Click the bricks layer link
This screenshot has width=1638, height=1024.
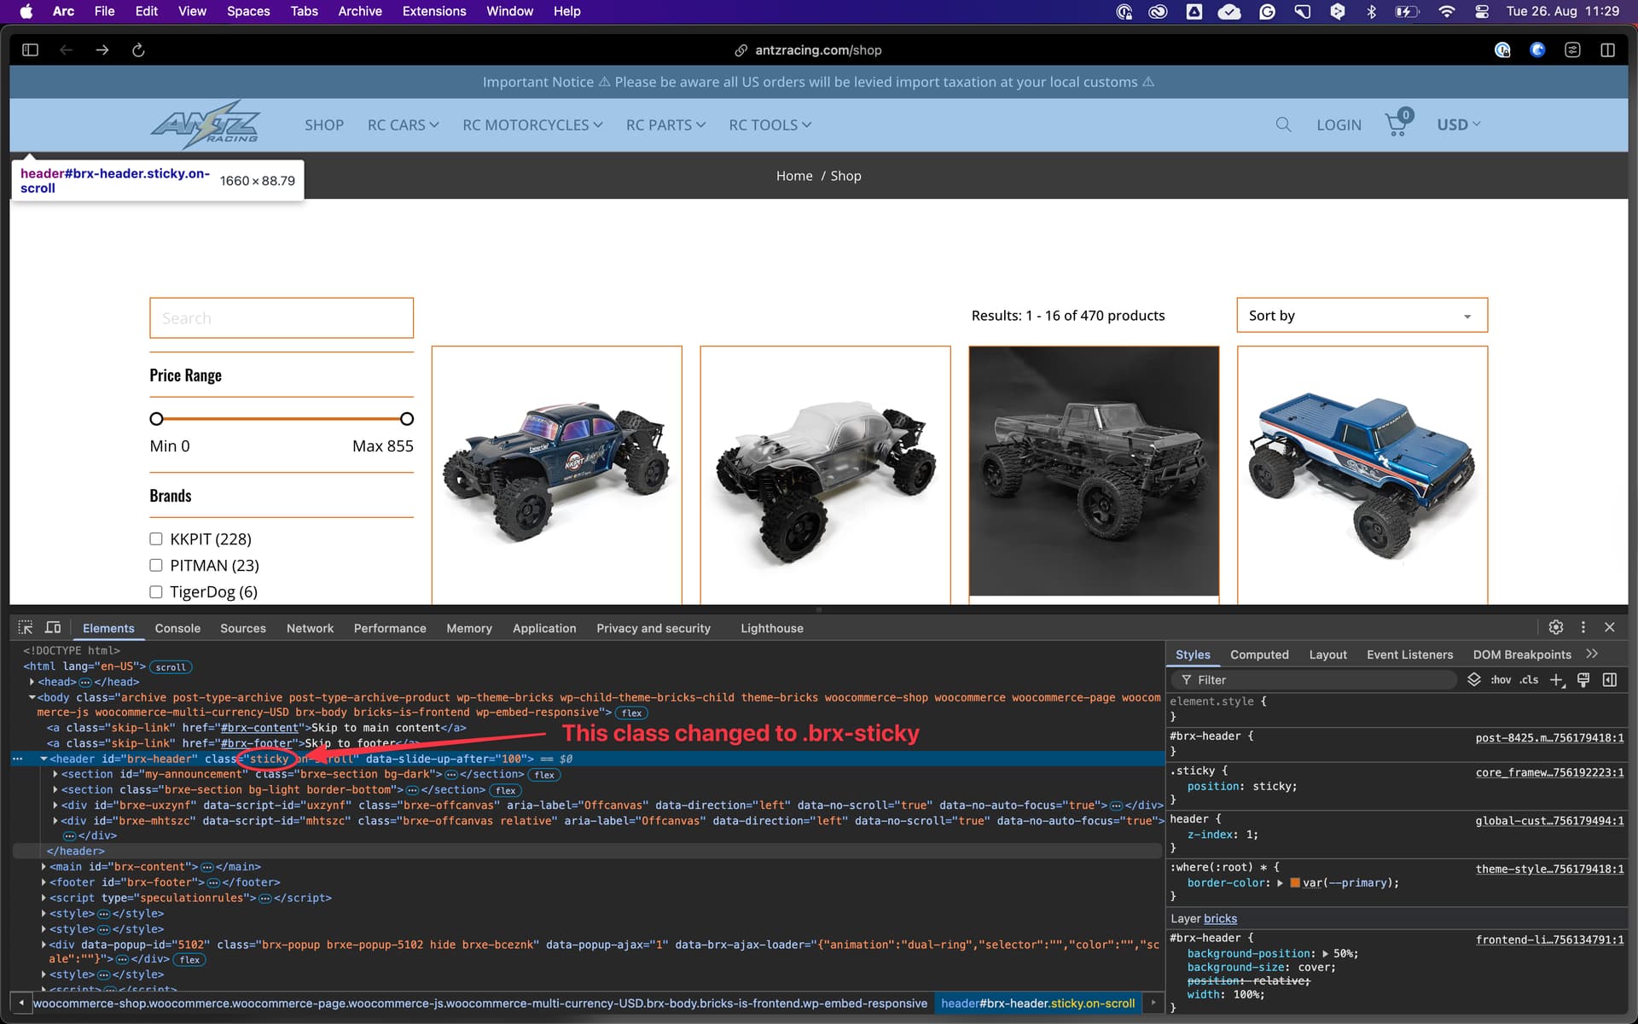[1220, 918]
